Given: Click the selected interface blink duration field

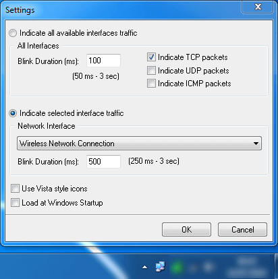Looking at the screenshot, I should (x=103, y=161).
